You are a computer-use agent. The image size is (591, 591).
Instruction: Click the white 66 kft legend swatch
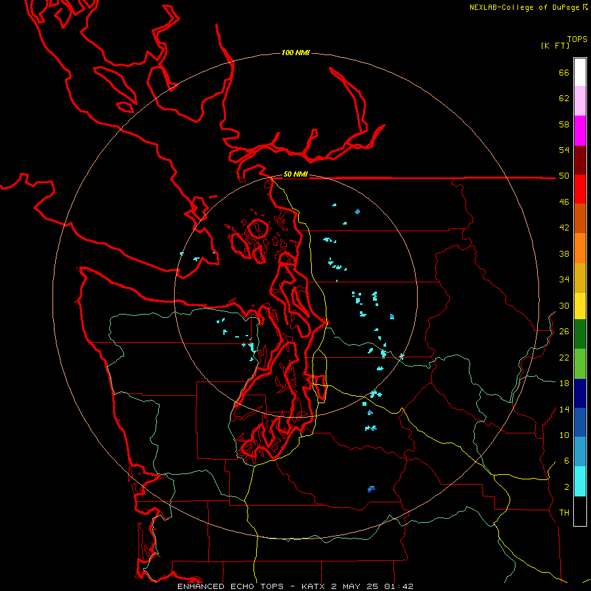click(x=580, y=72)
